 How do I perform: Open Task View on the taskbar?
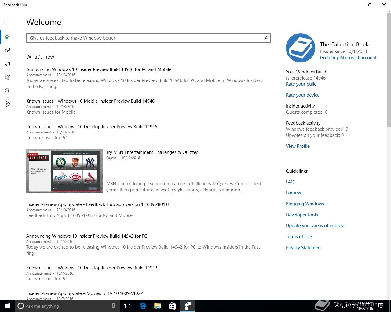[127, 306]
